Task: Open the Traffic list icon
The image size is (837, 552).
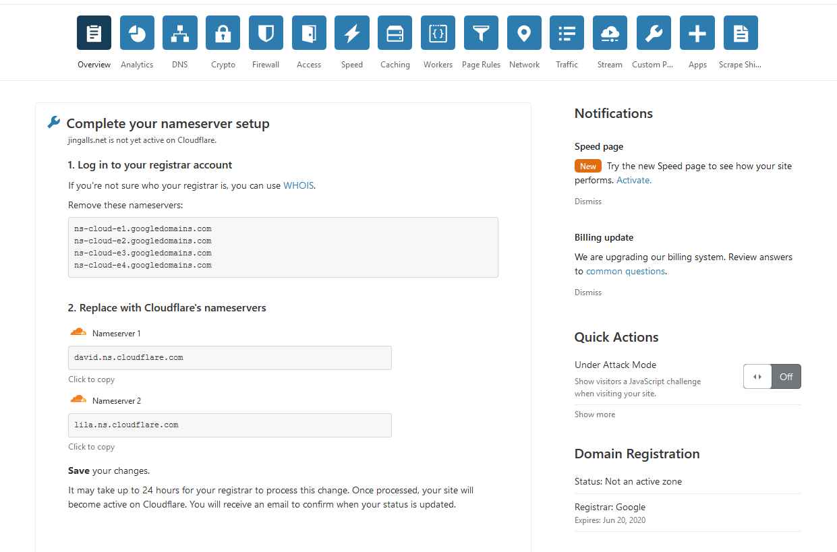Action: pyautogui.click(x=567, y=33)
